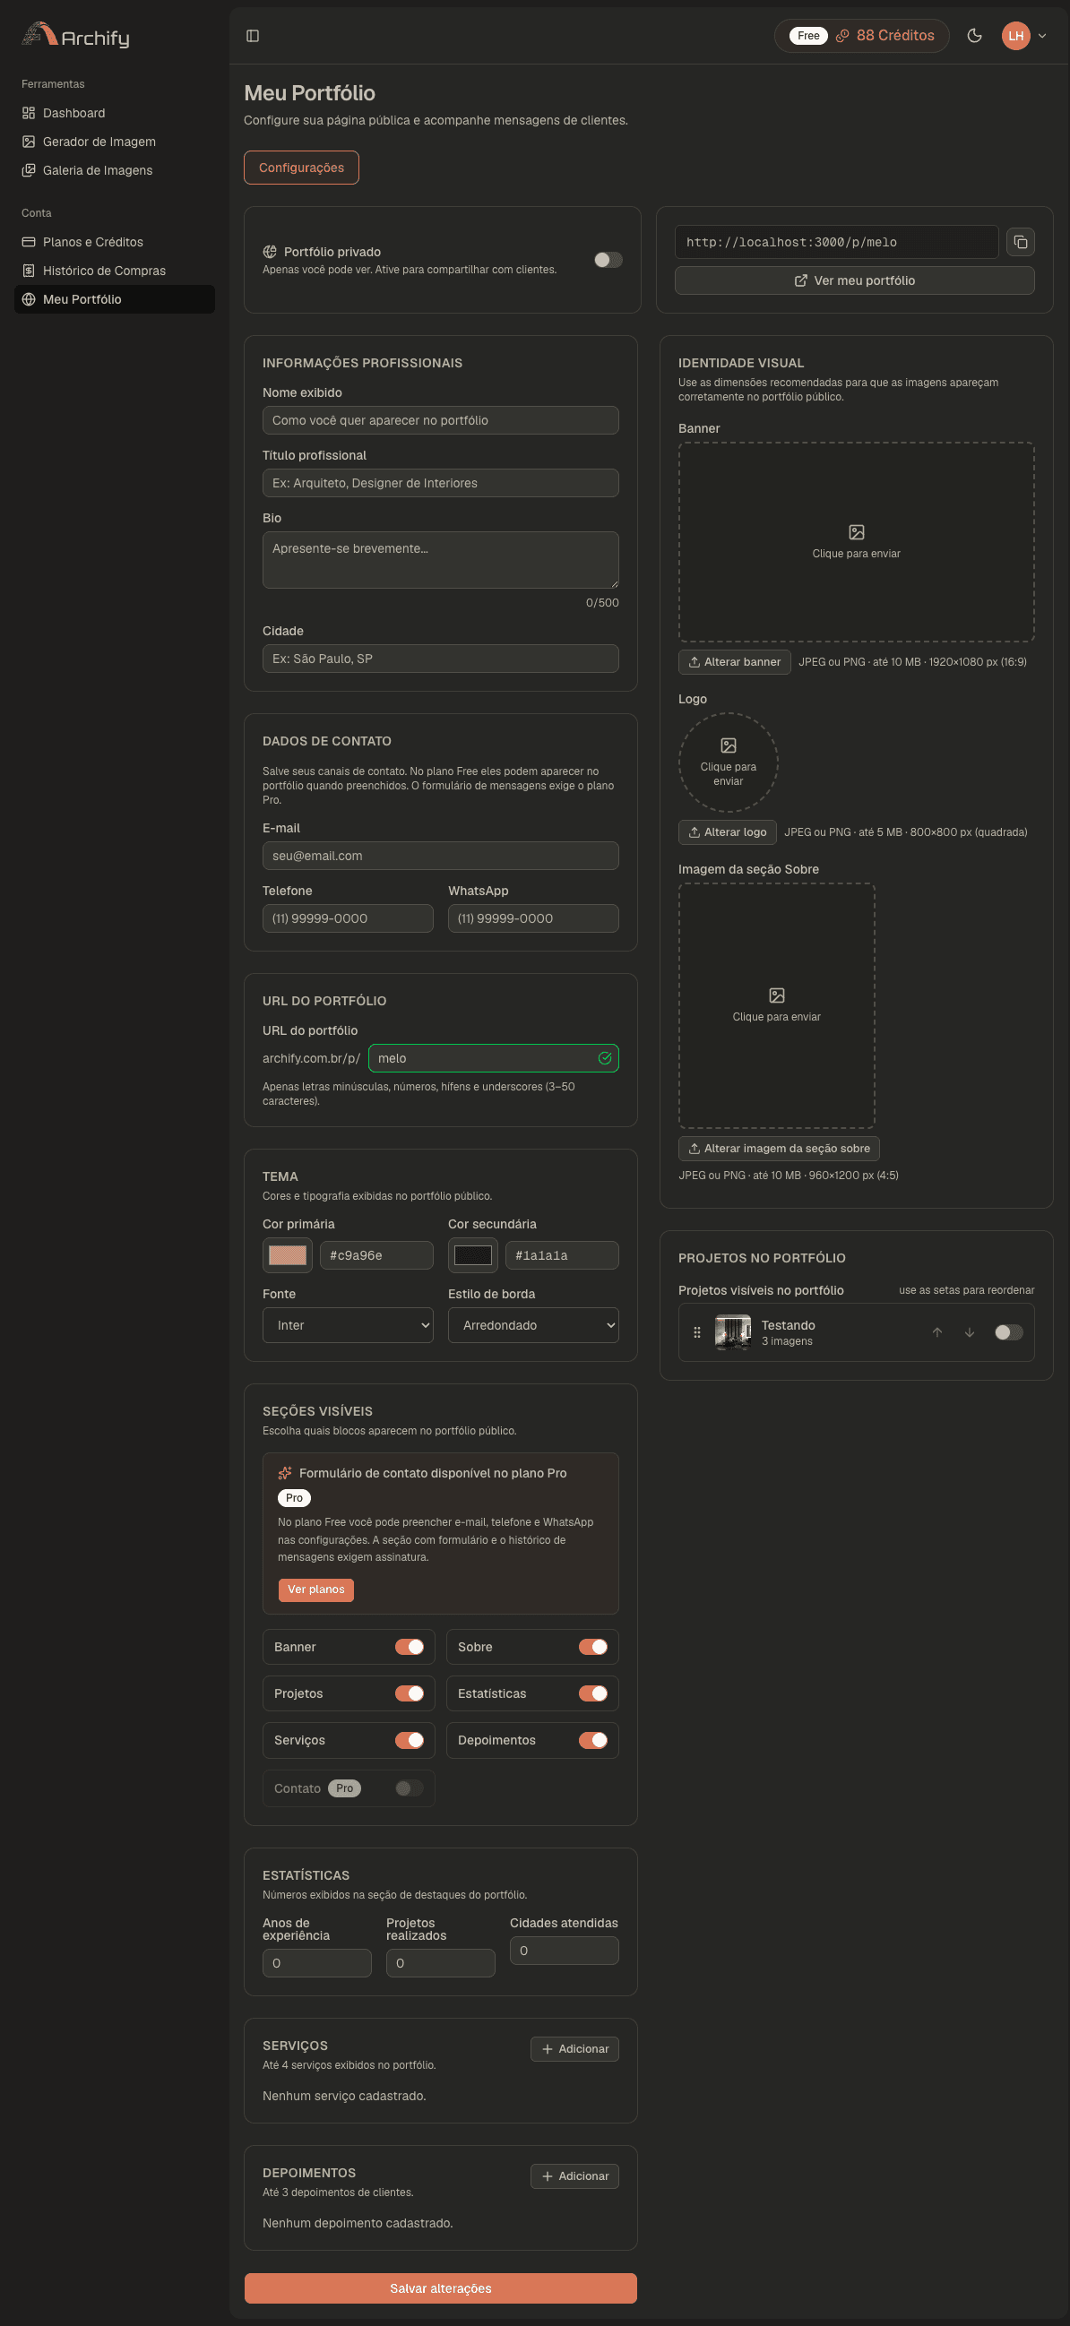The width and height of the screenshot is (1070, 2326).
Task: Click Alterar banner button
Action: 734,662
